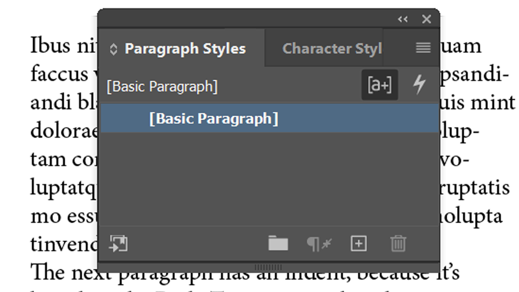519x292 pixels.
Task: Cycle panel view with tab's up-down arrows
Action: pos(114,49)
